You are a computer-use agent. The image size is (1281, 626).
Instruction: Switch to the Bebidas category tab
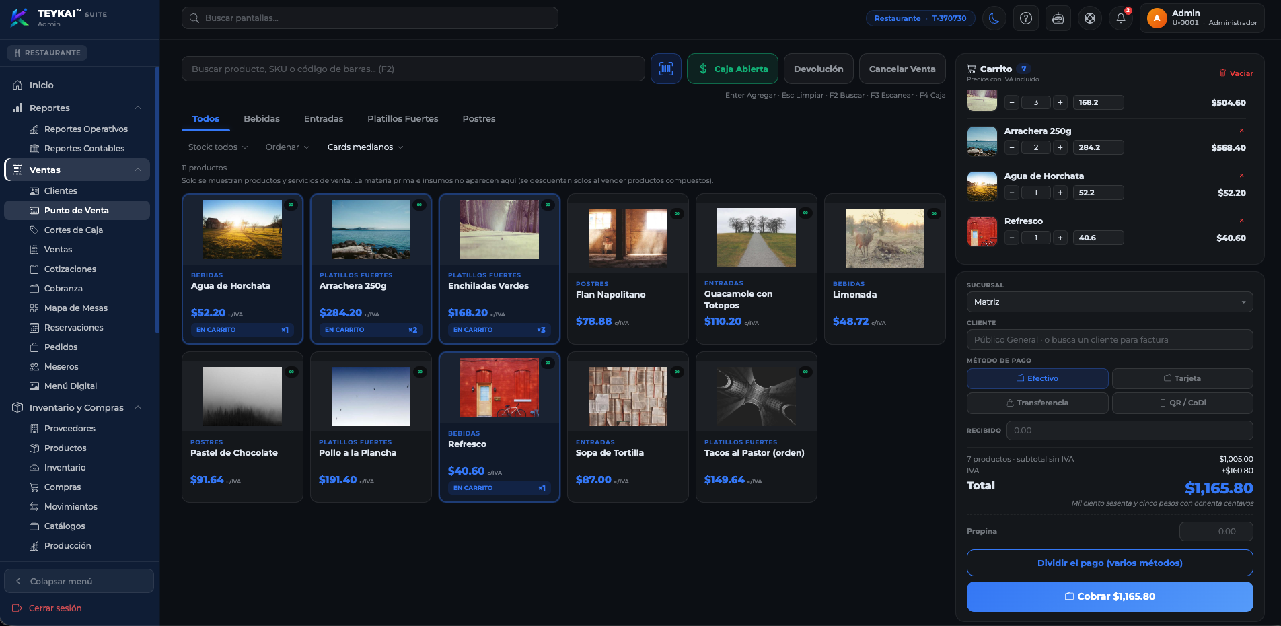click(x=262, y=119)
